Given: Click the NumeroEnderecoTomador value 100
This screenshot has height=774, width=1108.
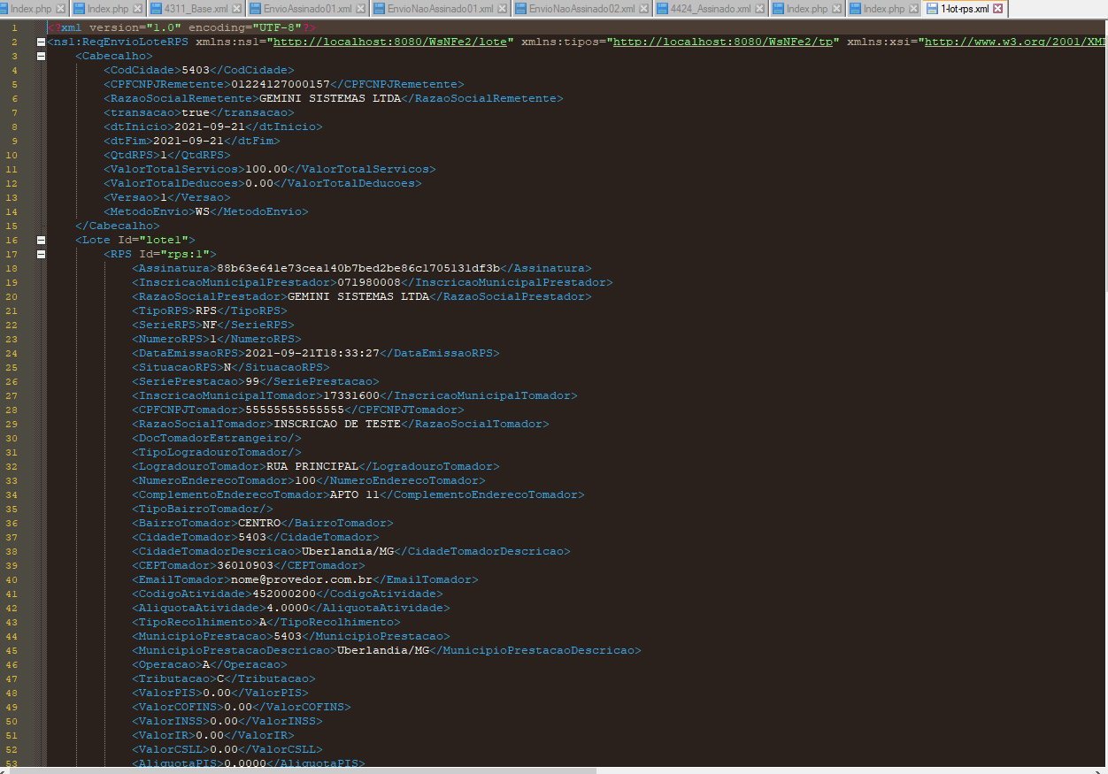Looking at the screenshot, I should coord(305,480).
